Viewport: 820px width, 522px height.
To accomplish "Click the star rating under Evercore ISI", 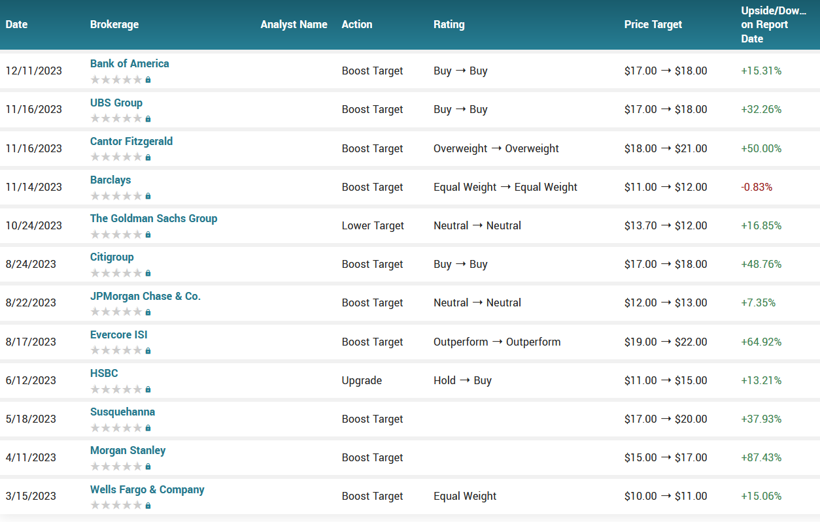I will (116, 350).
